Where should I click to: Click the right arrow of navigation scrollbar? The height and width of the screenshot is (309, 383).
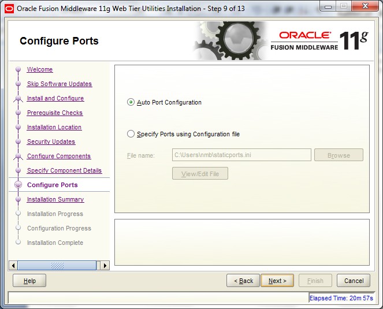105,266
